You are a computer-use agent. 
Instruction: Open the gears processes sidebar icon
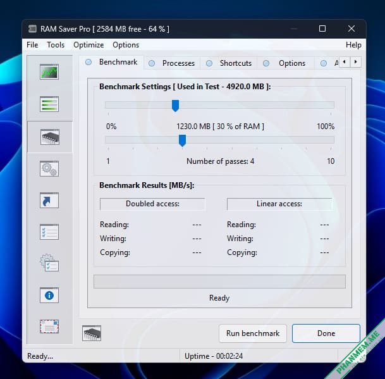click(x=49, y=168)
